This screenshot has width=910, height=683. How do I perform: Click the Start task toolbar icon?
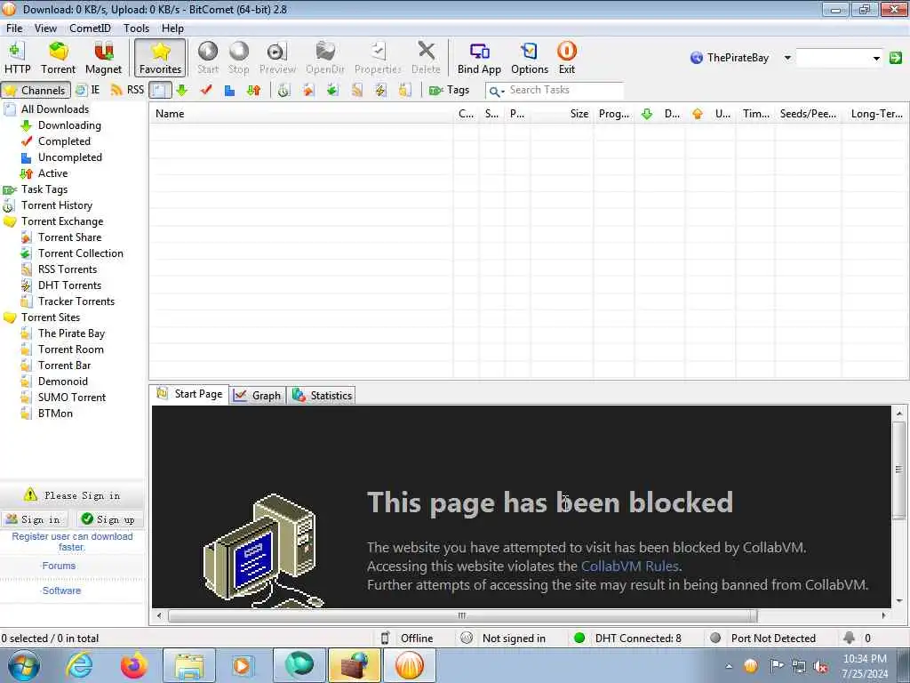coord(208,58)
